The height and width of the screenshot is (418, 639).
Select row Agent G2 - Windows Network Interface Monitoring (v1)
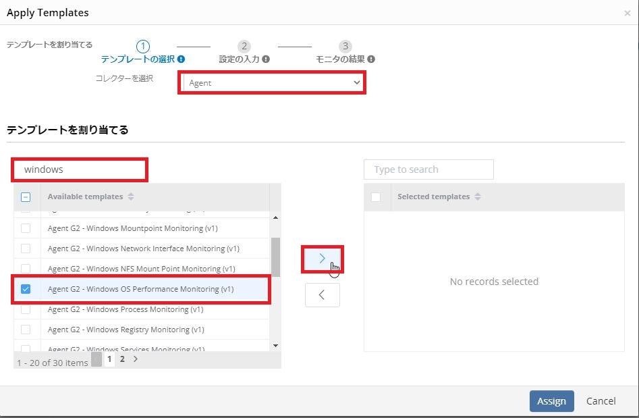(142, 249)
